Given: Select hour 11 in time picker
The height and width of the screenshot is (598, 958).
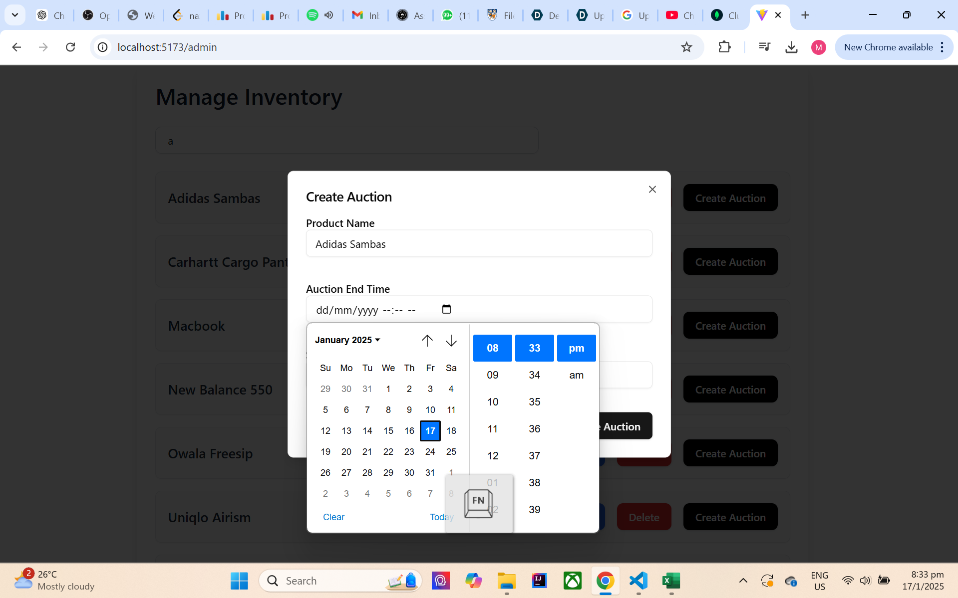Looking at the screenshot, I should 493,429.
